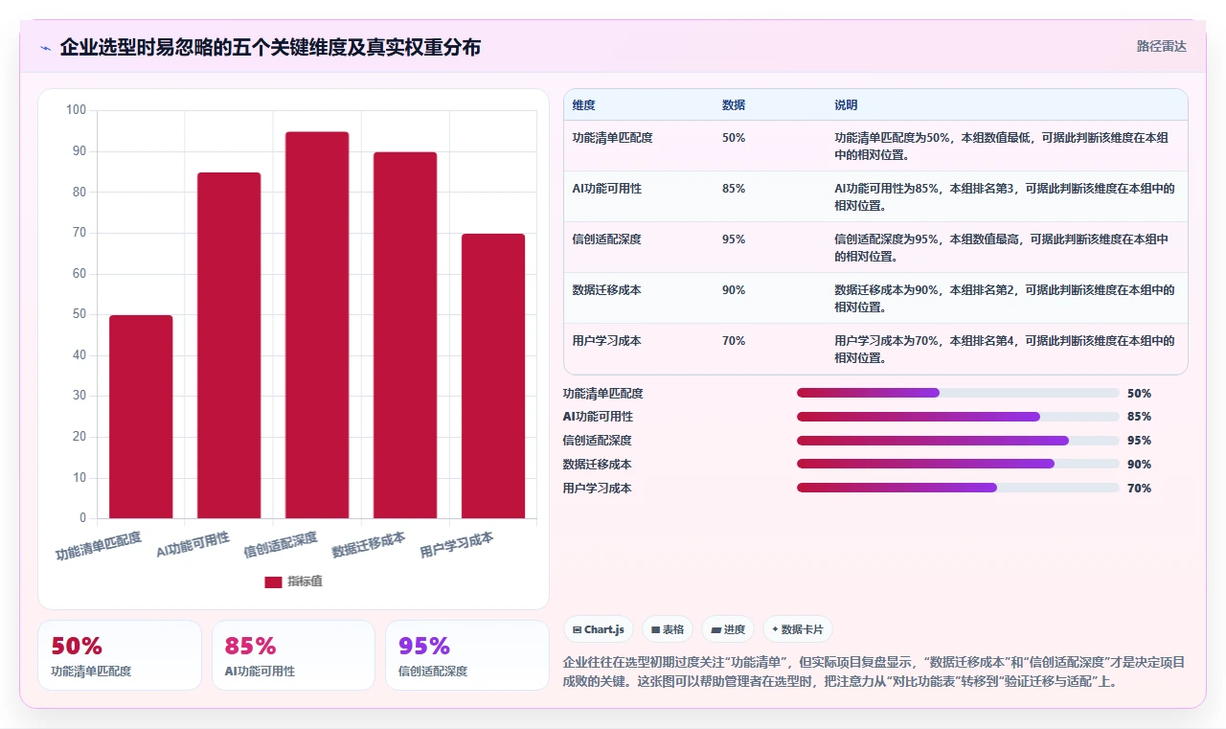1226x729 pixels.
Task: Click the 功能清单匹配度 bar in chart
Action: click(x=141, y=417)
